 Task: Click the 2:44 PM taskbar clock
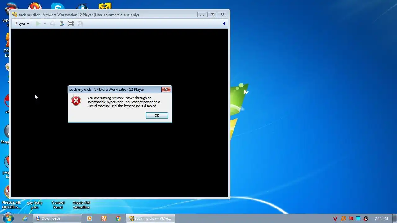(x=381, y=219)
